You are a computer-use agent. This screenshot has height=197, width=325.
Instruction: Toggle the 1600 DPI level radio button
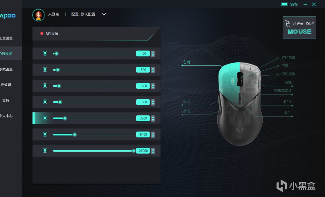coord(45,102)
